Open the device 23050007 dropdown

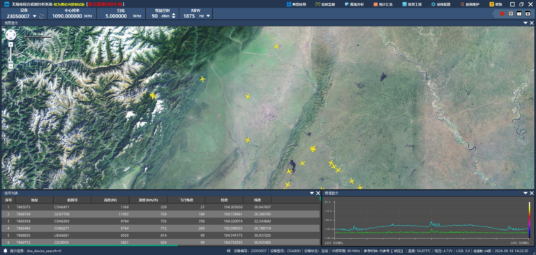point(34,16)
